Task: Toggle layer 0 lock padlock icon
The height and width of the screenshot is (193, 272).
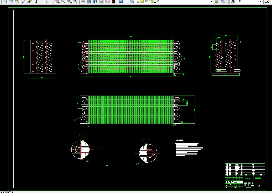Action: coord(151,1)
